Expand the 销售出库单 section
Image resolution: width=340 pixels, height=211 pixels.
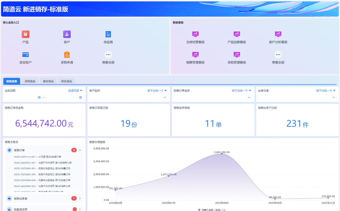[x=80, y=199]
